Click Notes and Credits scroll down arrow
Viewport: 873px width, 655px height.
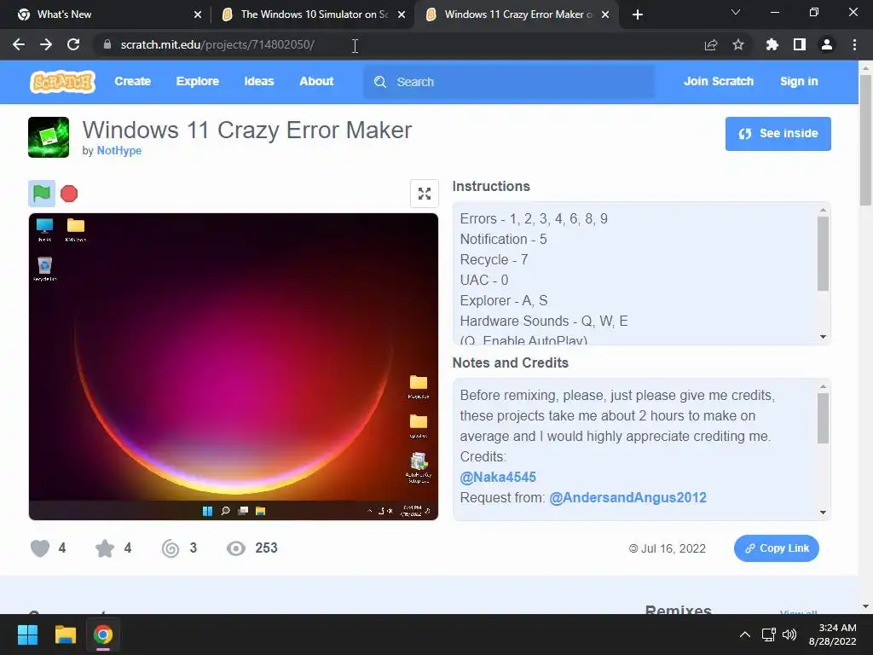point(823,513)
